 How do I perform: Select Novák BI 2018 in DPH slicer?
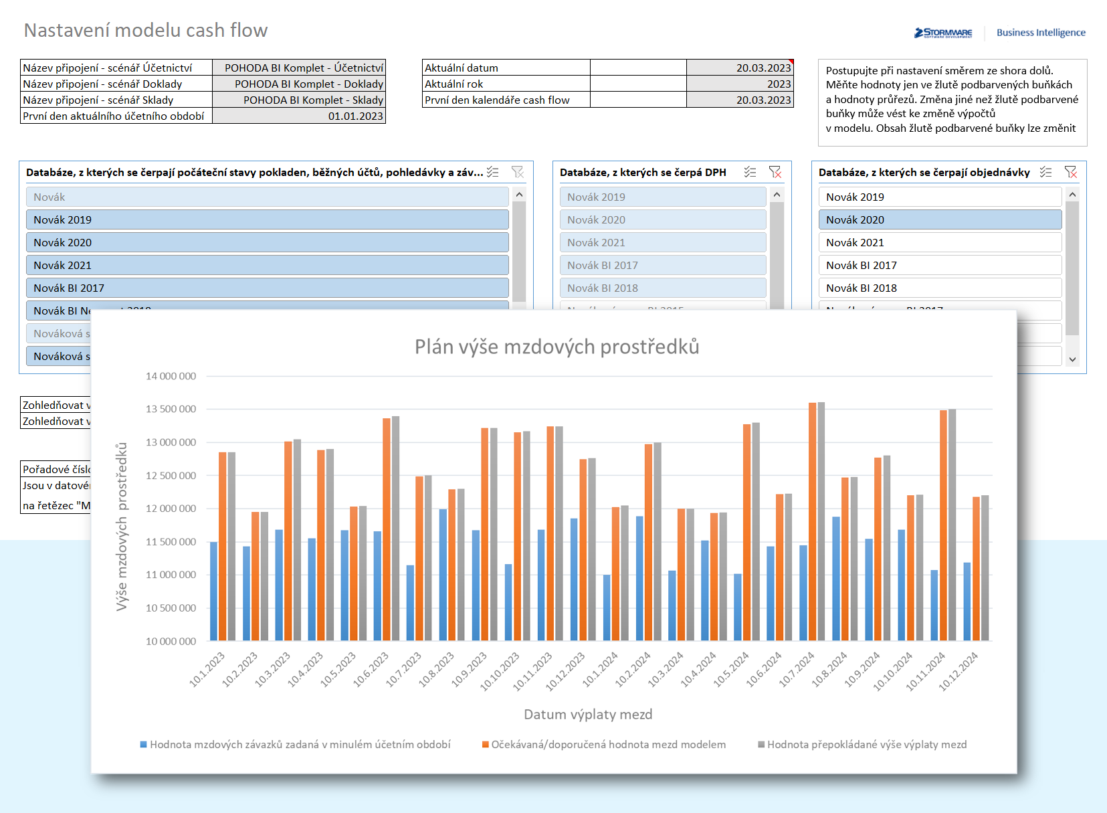tap(663, 288)
